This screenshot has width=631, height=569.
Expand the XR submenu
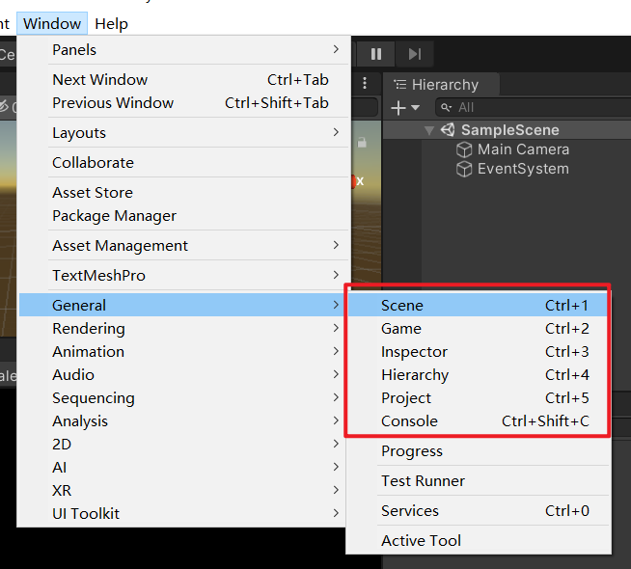click(x=183, y=491)
